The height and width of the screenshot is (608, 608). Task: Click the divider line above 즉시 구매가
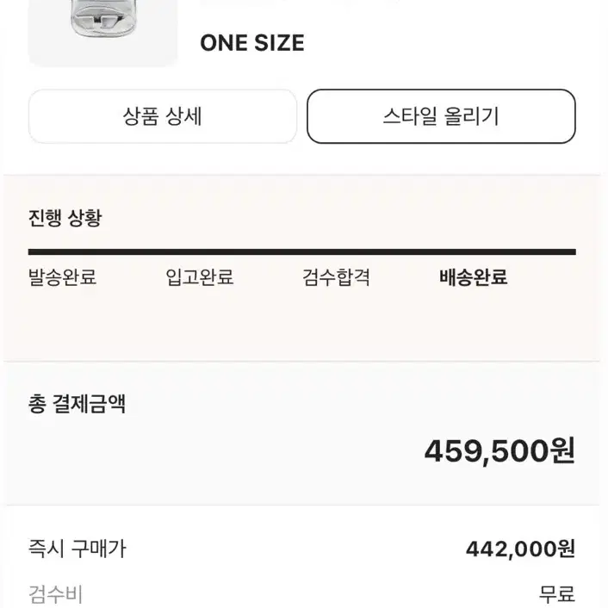tap(302, 505)
